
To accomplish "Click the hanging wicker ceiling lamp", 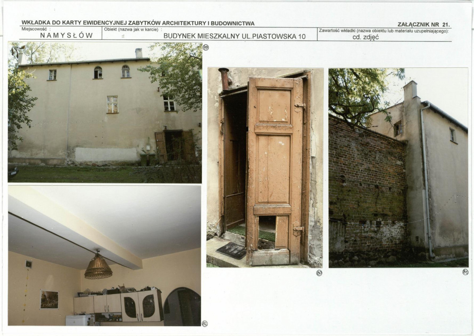I will [98, 268].
